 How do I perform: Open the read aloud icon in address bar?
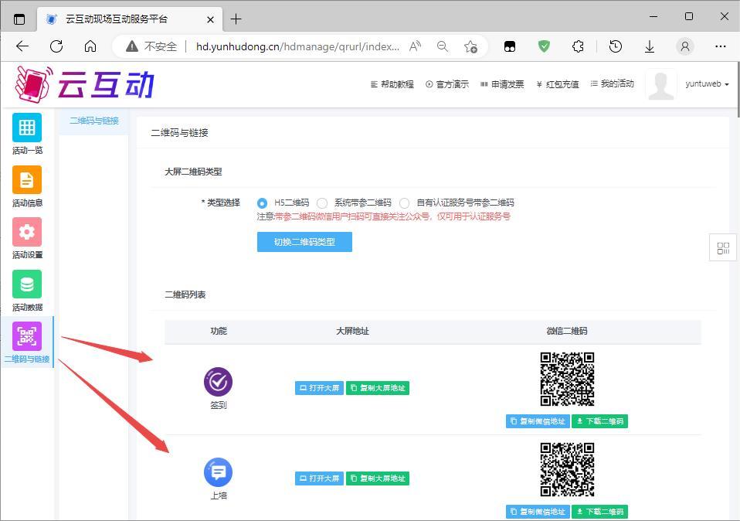(415, 46)
